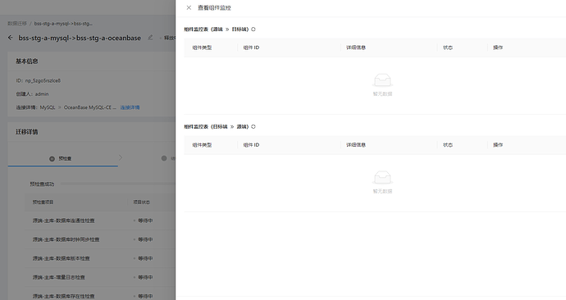Refresh the 源端 » 目标端 component monitor table
This screenshot has width=566, height=300.
[253, 30]
